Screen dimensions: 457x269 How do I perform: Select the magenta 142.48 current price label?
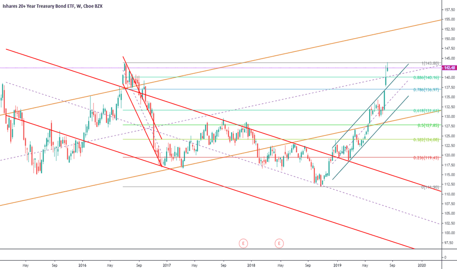click(x=450, y=68)
